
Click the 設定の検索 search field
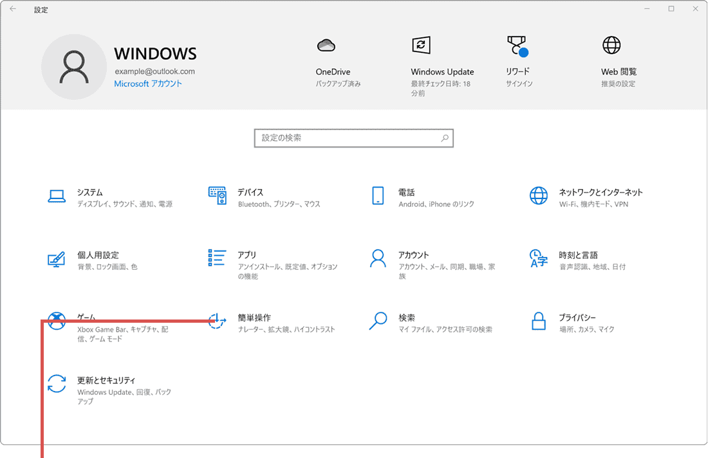coord(354,138)
